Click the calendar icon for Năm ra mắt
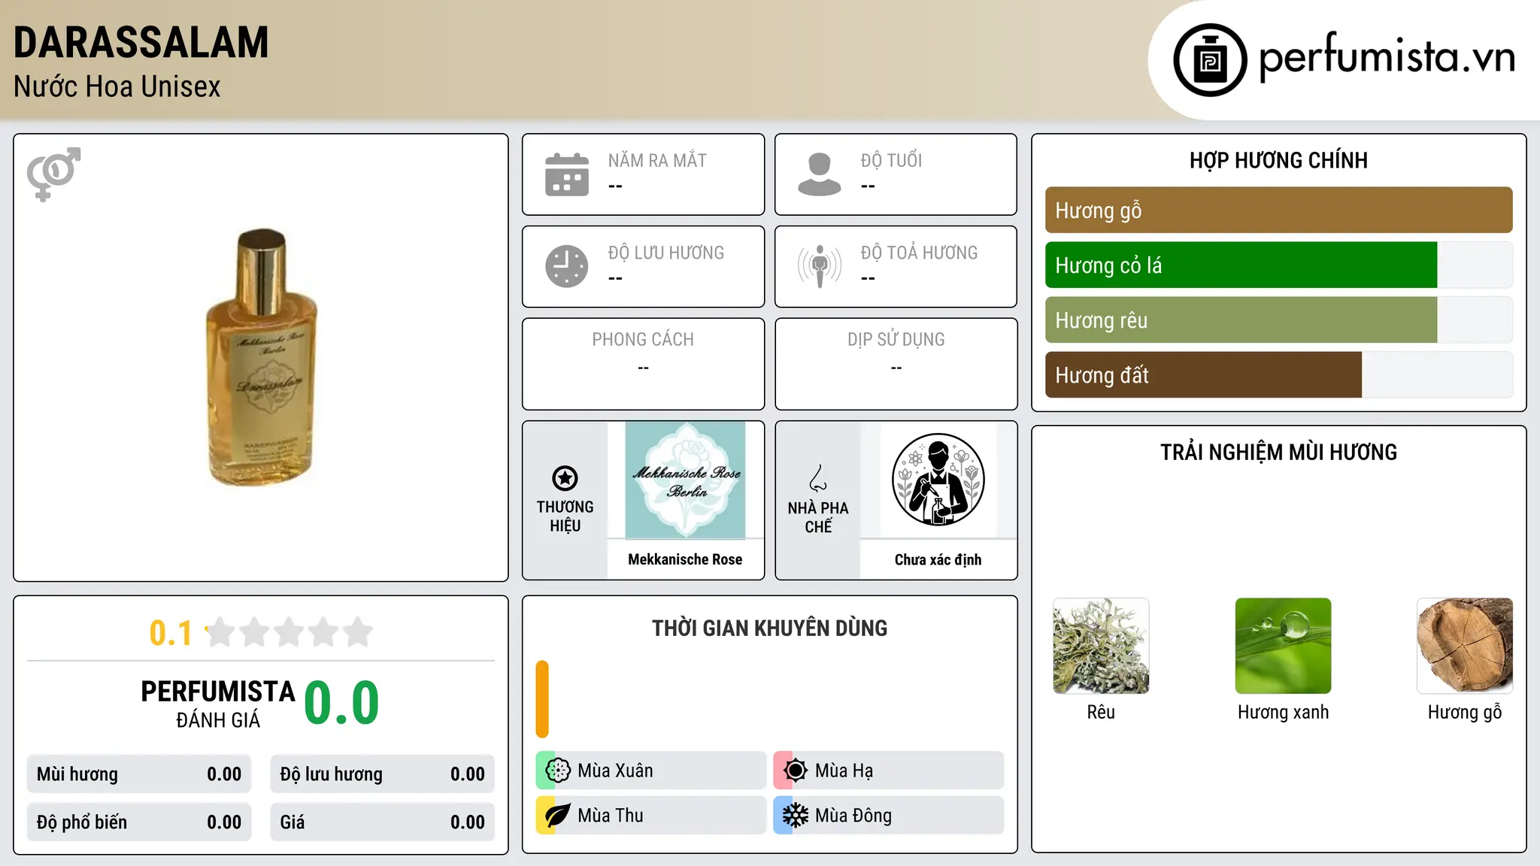 pyautogui.click(x=567, y=174)
